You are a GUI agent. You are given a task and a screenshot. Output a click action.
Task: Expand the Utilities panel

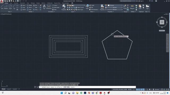(x=133, y=12)
